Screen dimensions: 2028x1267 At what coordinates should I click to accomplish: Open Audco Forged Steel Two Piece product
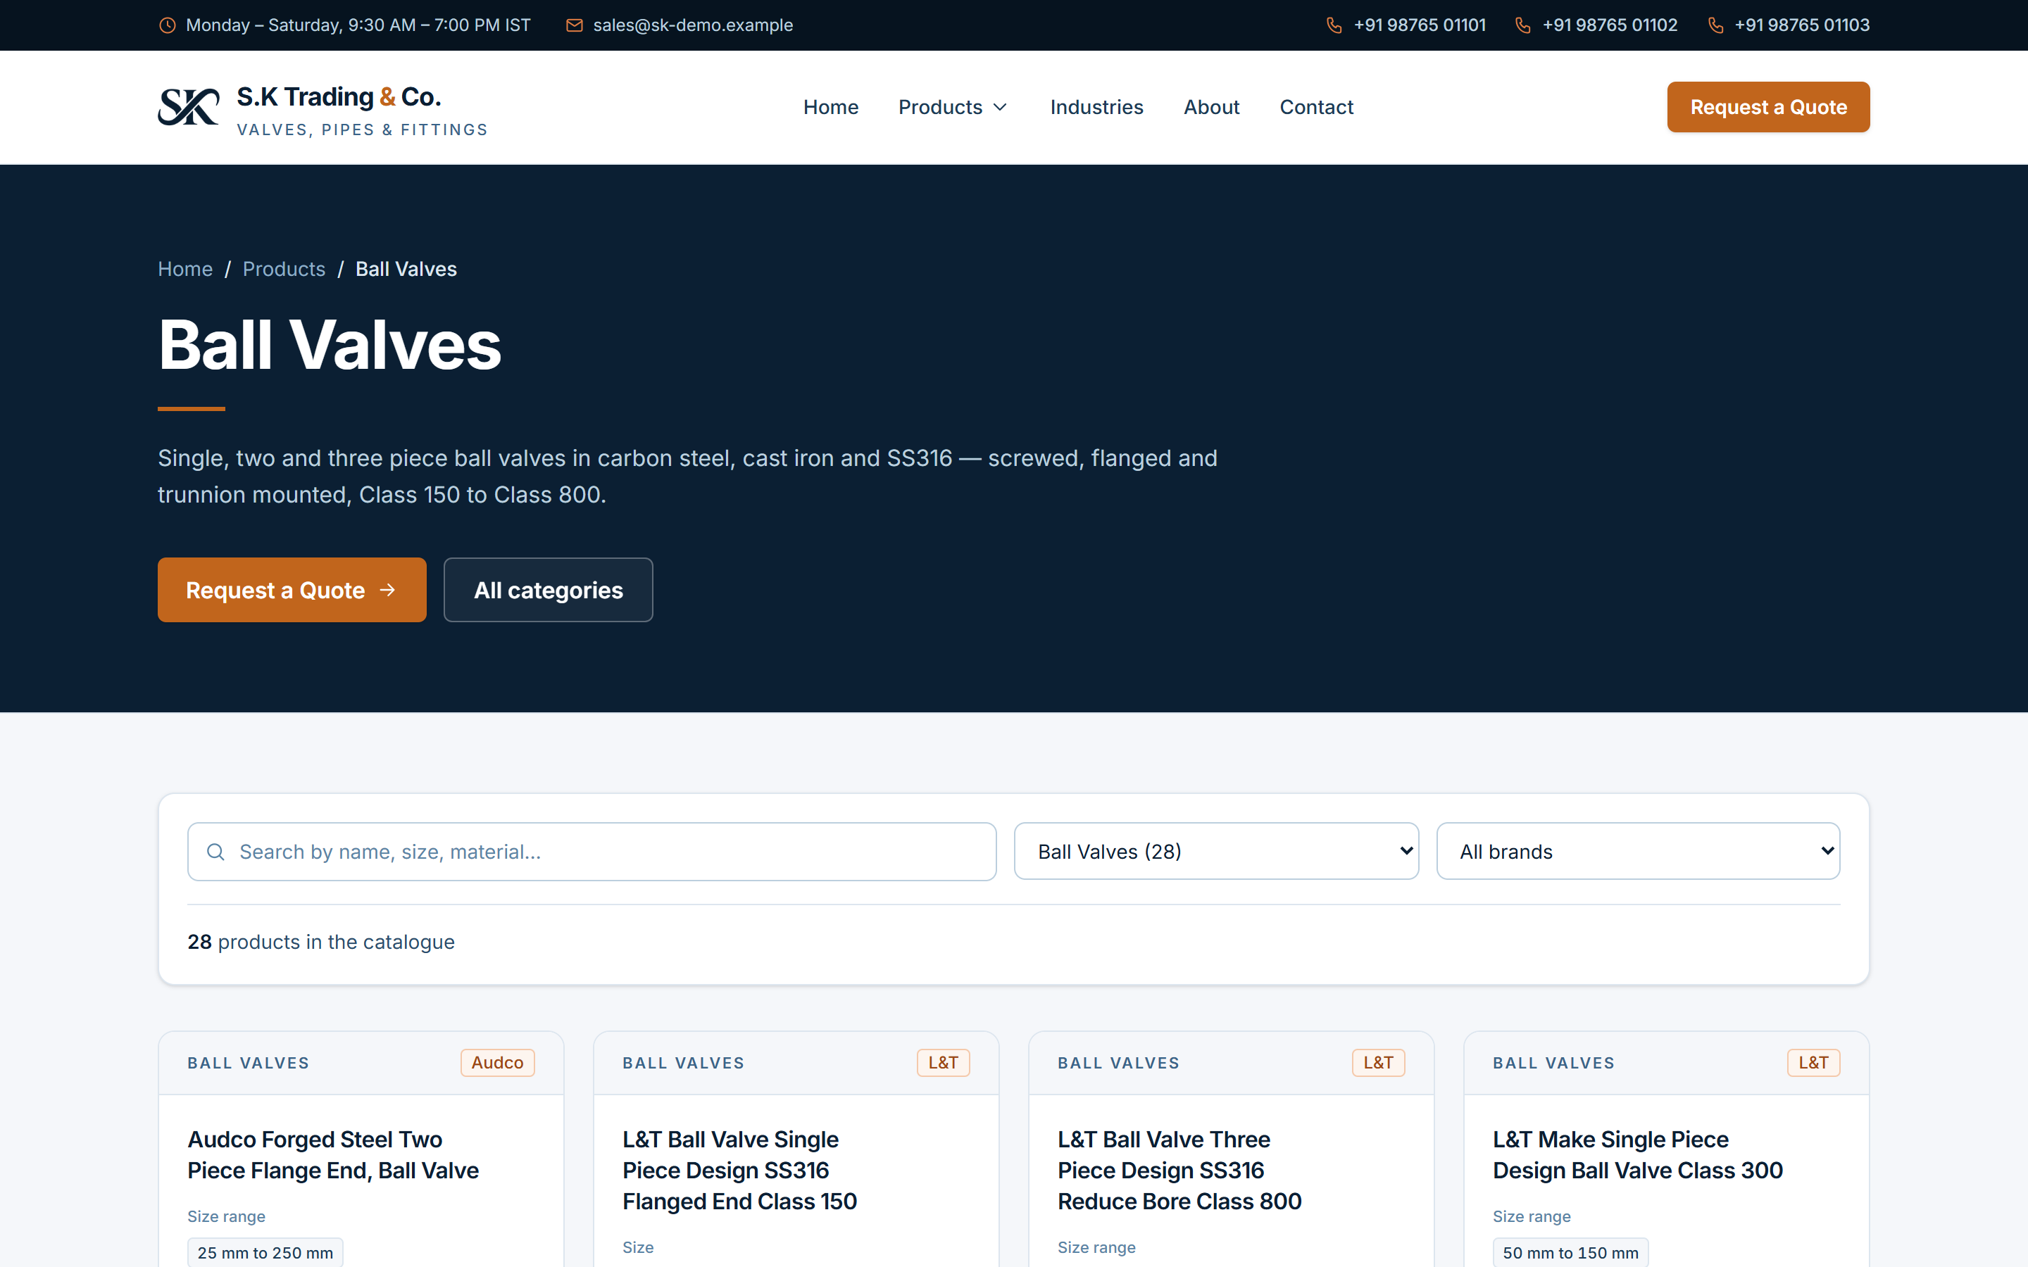pos(332,1154)
